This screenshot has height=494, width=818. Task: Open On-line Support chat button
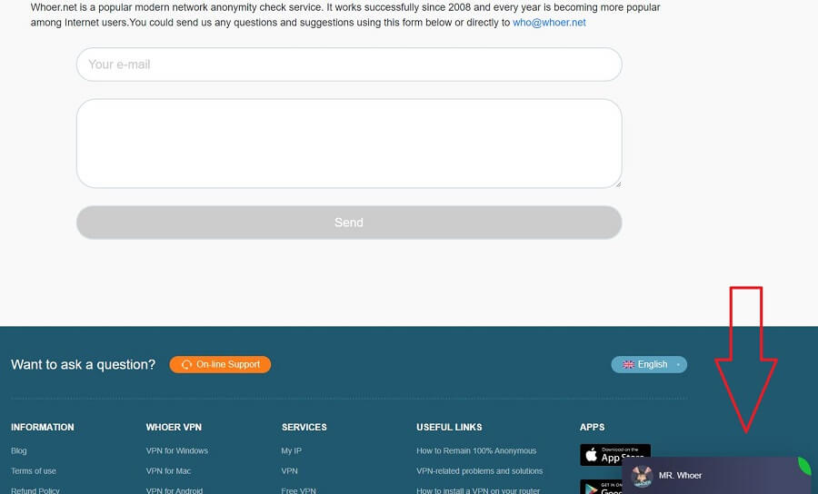point(220,365)
